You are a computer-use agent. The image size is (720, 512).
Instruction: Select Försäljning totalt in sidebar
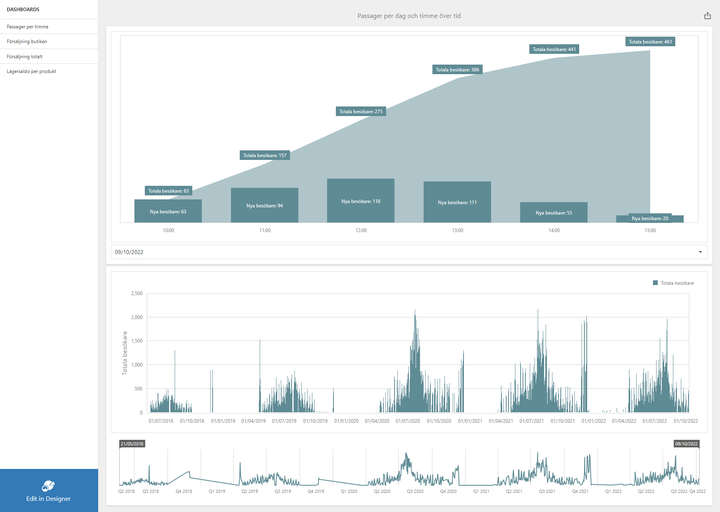[24, 57]
